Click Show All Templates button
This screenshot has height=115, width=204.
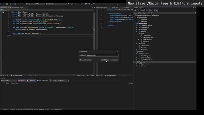tap(86, 60)
